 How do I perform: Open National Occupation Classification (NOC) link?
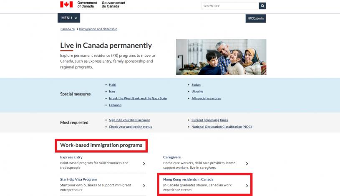(x=222, y=127)
